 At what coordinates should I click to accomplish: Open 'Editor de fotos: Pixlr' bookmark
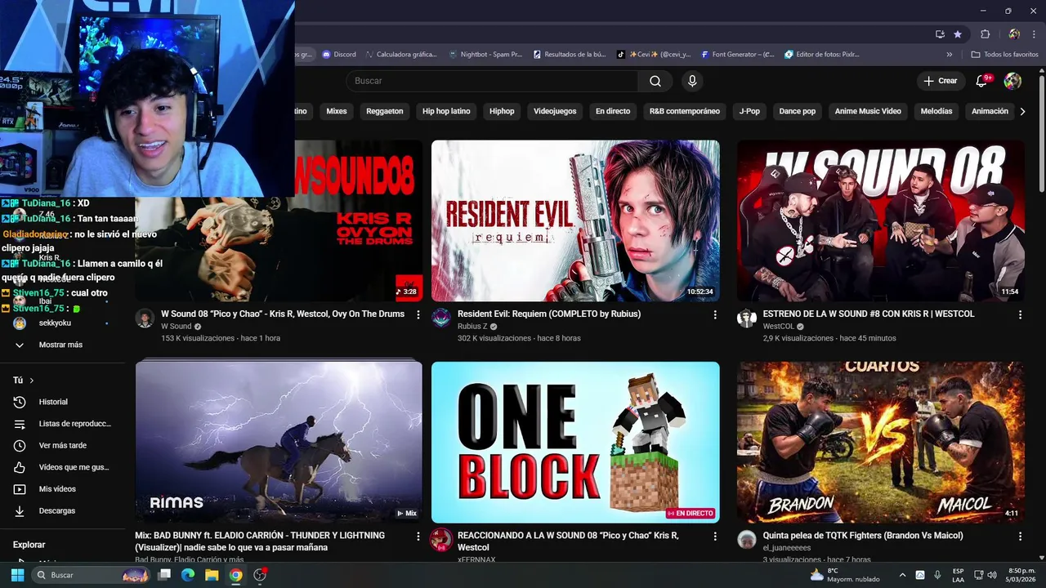point(821,55)
